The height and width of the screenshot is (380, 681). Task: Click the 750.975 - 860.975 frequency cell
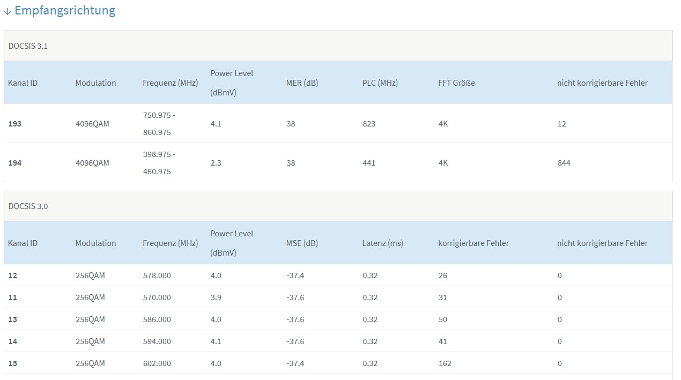pyautogui.click(x=159, y=124)
